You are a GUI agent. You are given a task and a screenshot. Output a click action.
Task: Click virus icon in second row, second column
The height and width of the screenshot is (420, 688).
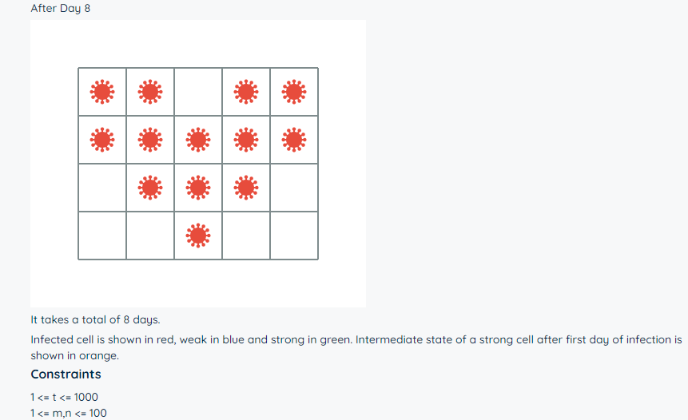(x=150, y=140)
